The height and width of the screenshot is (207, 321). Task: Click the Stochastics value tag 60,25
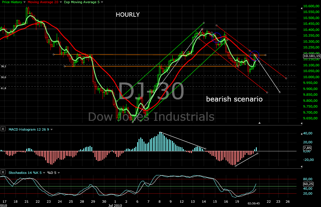tap(308, 184)
